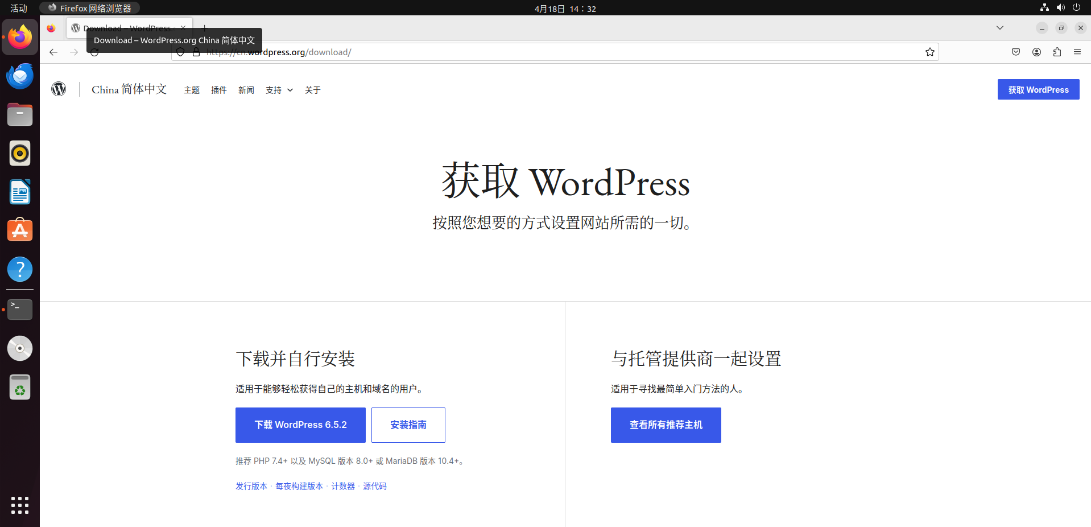Click the China 简体中文 site title
Image resolution: width=1091 pixels, height=527 pixels.
129,89
